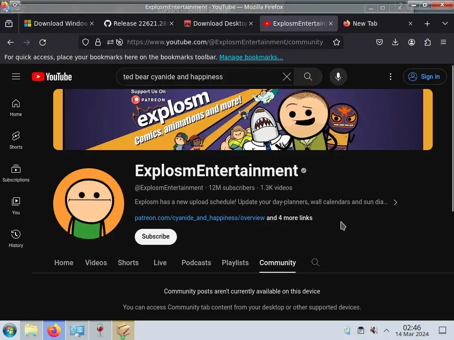Open You section in sidebar
The image size is (454, 340).
(16, 206)
